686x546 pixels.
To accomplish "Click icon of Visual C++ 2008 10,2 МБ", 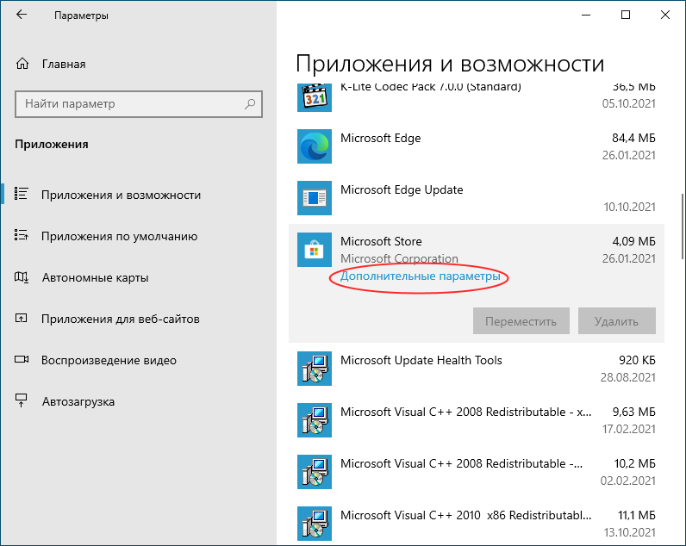I will [314, 472].
